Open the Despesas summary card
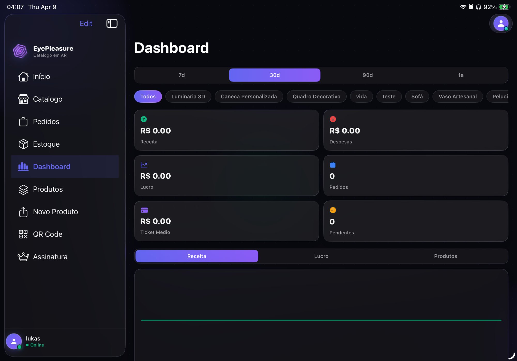 pyautogui.click(x=416, y=130)
